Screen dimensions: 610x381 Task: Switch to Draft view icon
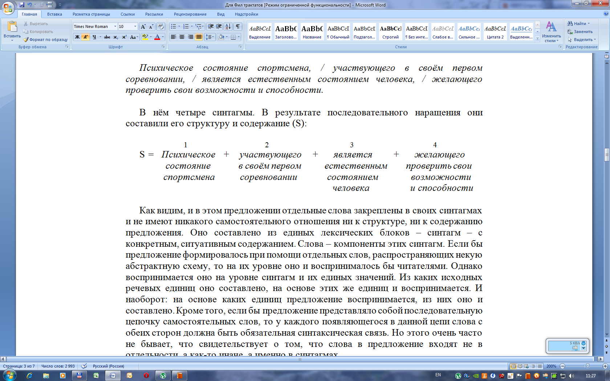pos(540,366)
